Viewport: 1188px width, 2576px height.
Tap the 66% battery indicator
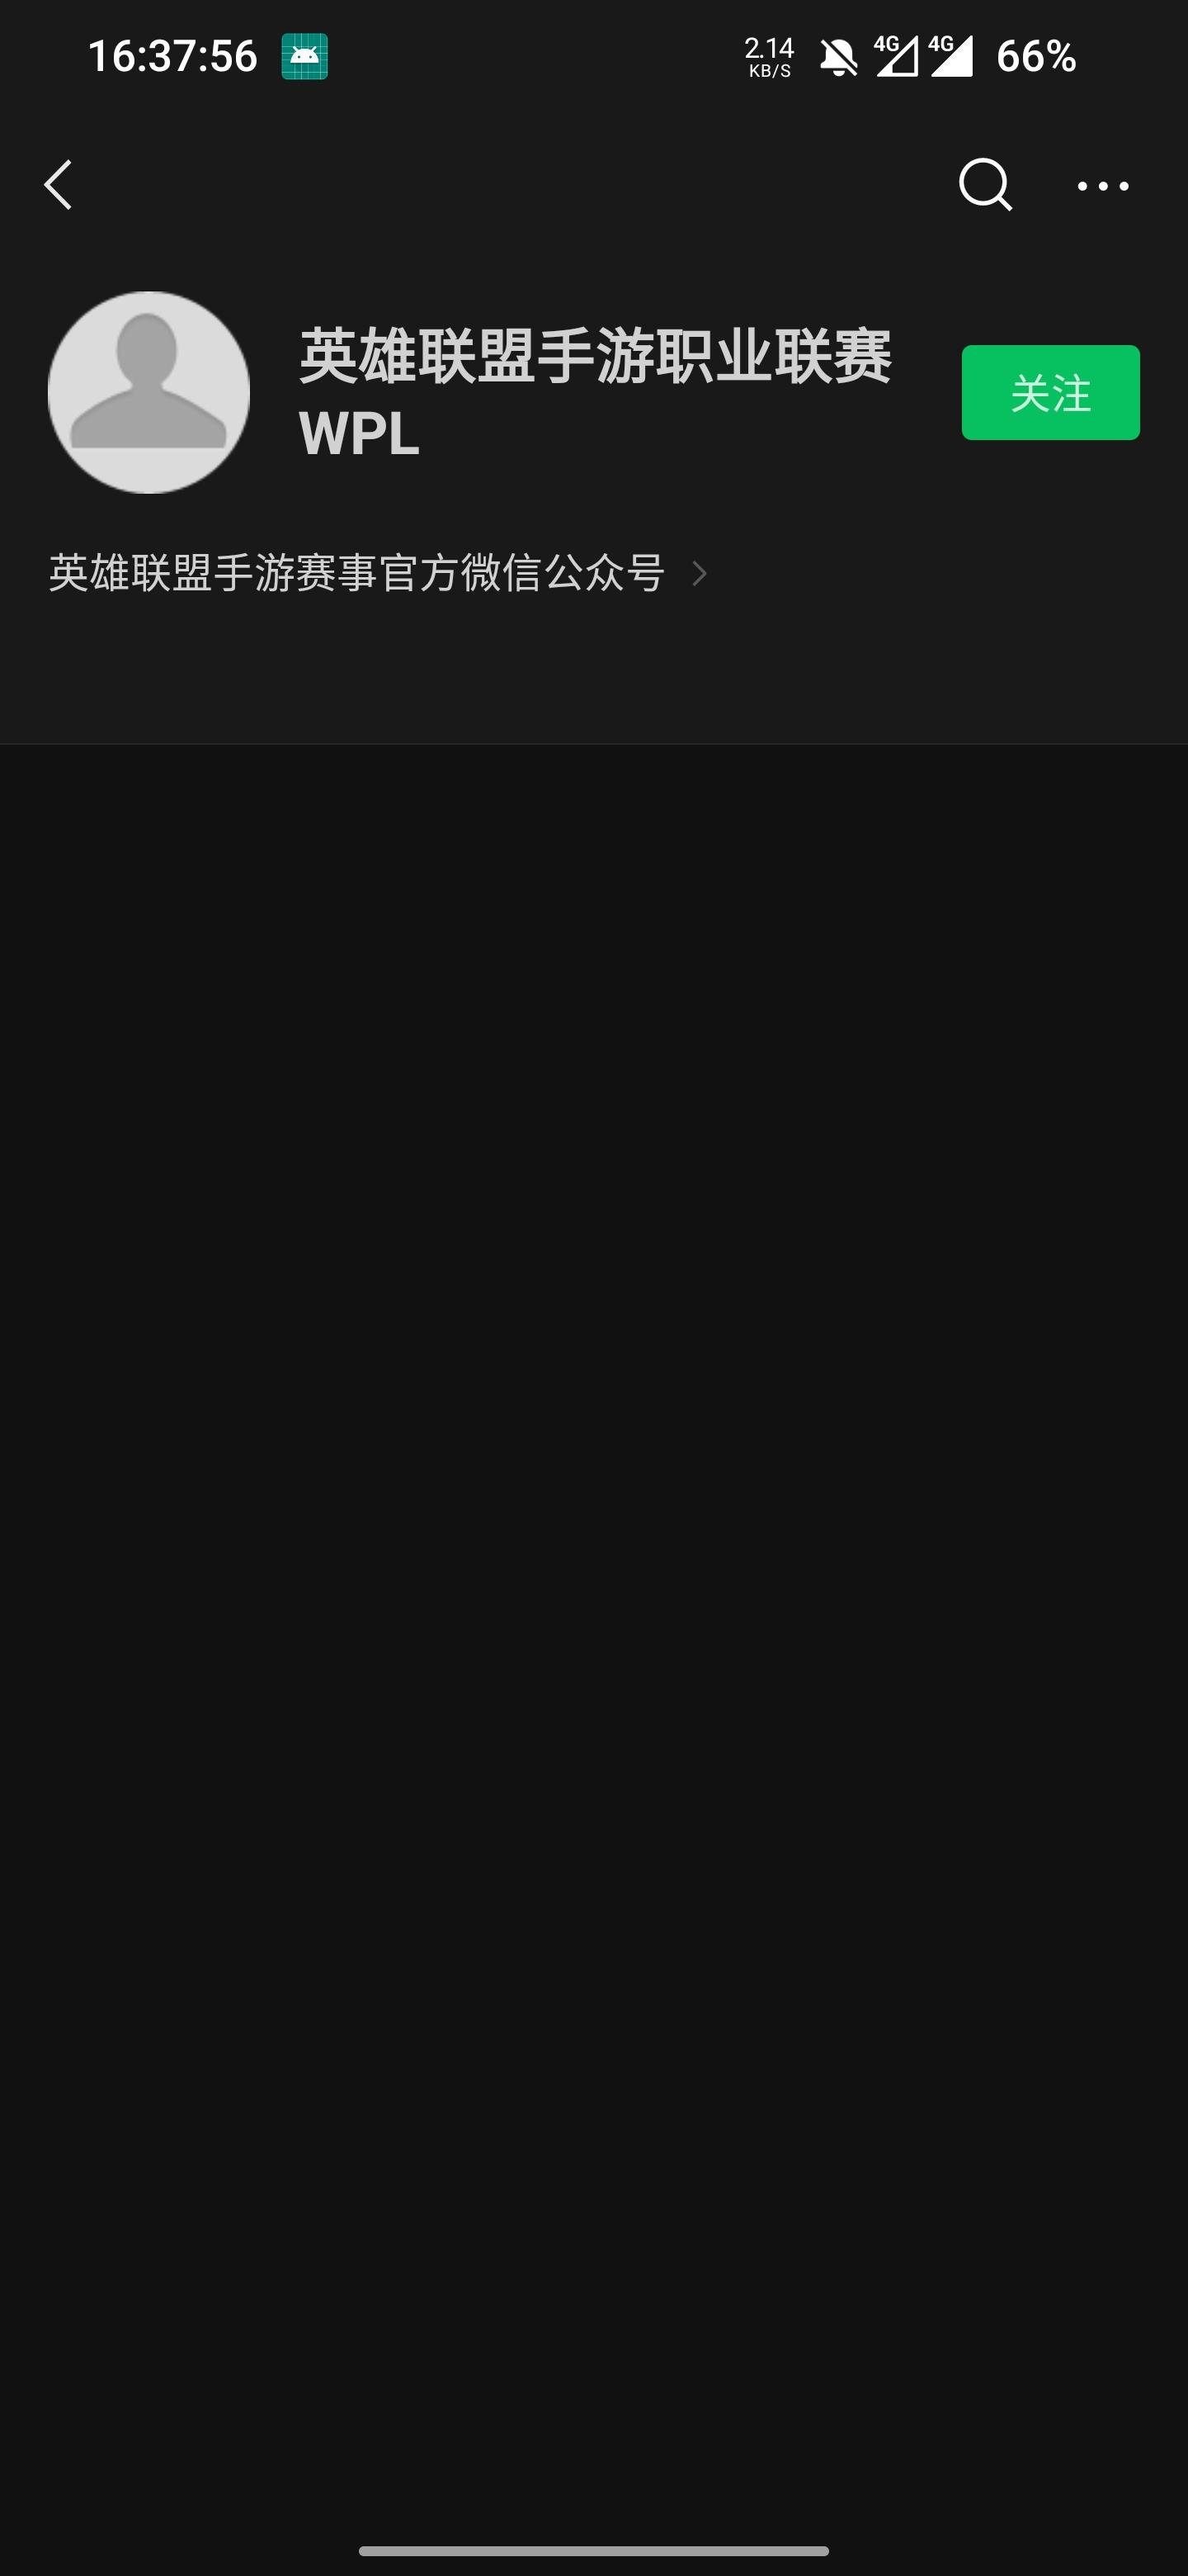pyautogui.click(x=1036, y=56)
